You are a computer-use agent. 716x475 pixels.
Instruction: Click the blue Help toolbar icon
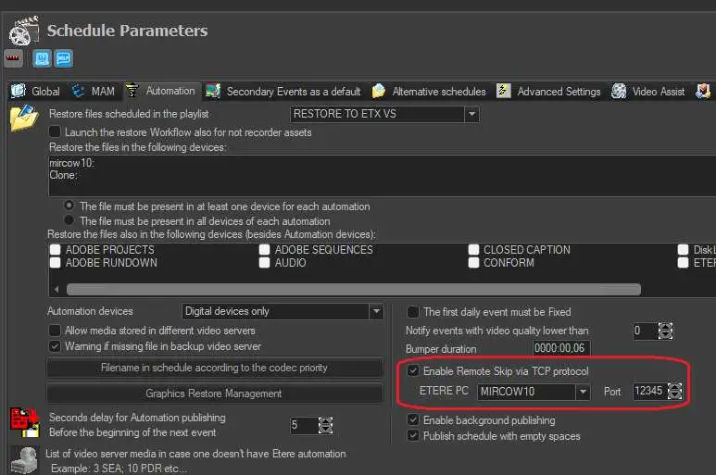[64, 58]
